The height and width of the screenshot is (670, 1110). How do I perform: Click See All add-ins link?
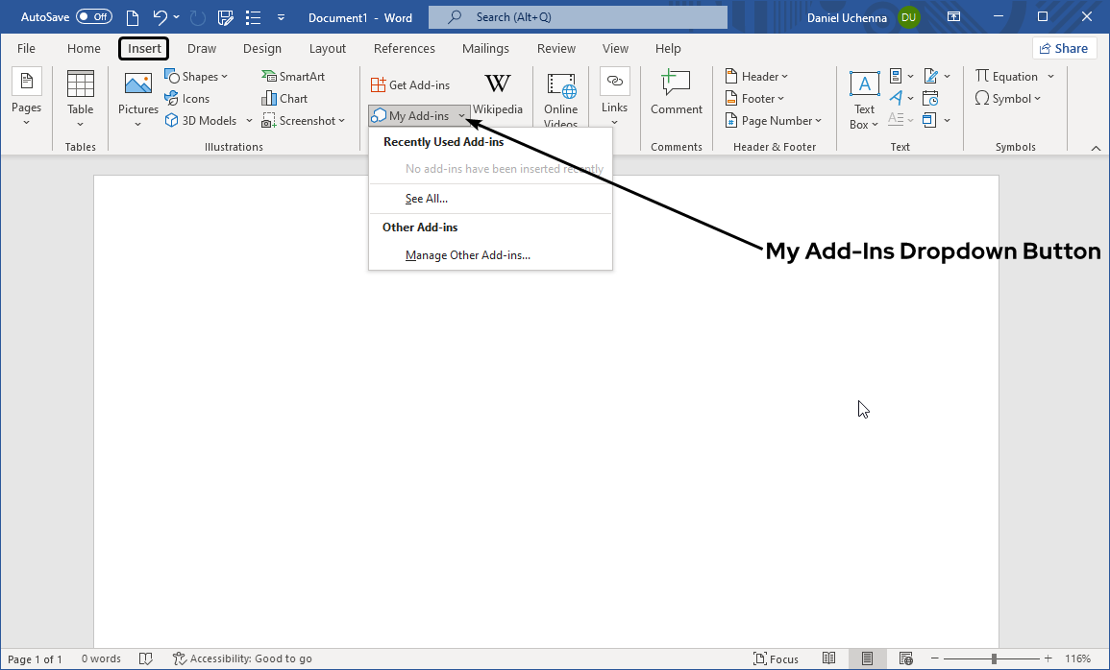[x=426, y=199]
